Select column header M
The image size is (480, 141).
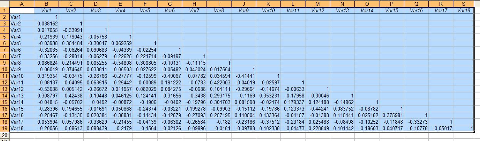click(317, 3)
